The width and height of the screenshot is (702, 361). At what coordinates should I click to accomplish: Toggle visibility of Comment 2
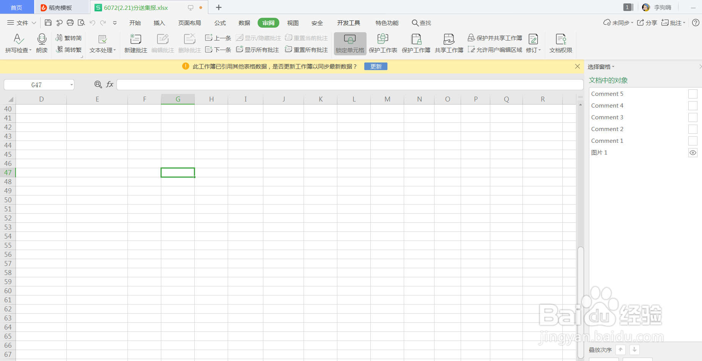(x=693, y=129)
